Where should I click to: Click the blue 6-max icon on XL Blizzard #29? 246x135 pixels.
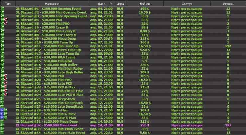(2, 114)
